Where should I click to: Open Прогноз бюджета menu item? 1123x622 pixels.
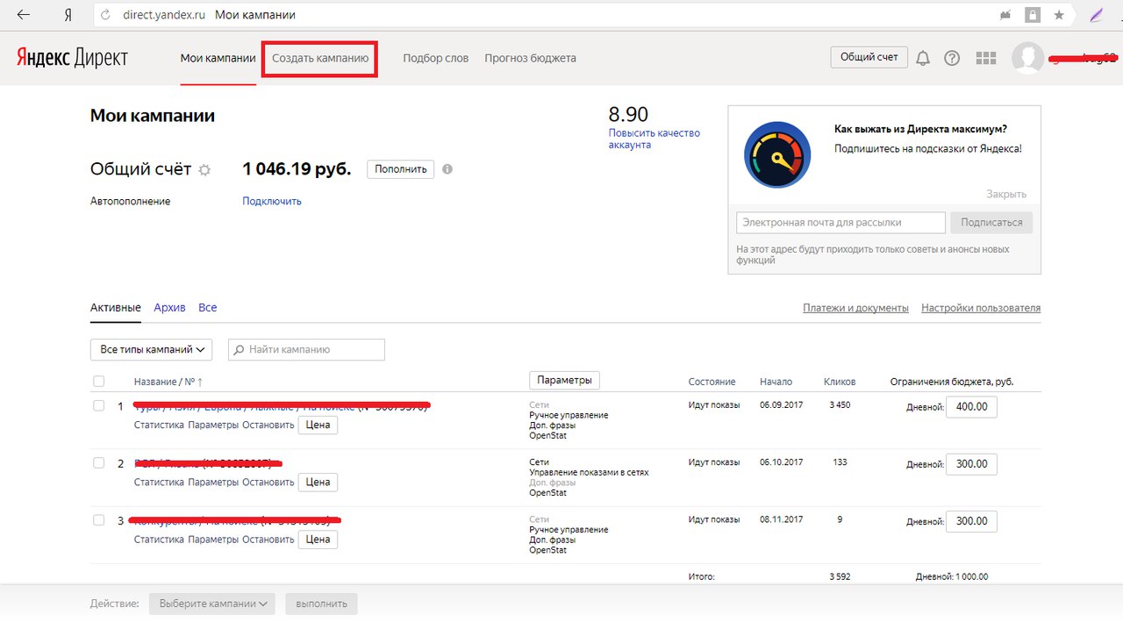click(x=530, y=58)
